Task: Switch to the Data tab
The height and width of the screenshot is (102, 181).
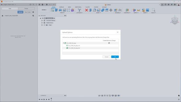Action: [10, 8]
